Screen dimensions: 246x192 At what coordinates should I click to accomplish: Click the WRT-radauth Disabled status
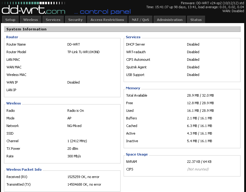(193, 52)
